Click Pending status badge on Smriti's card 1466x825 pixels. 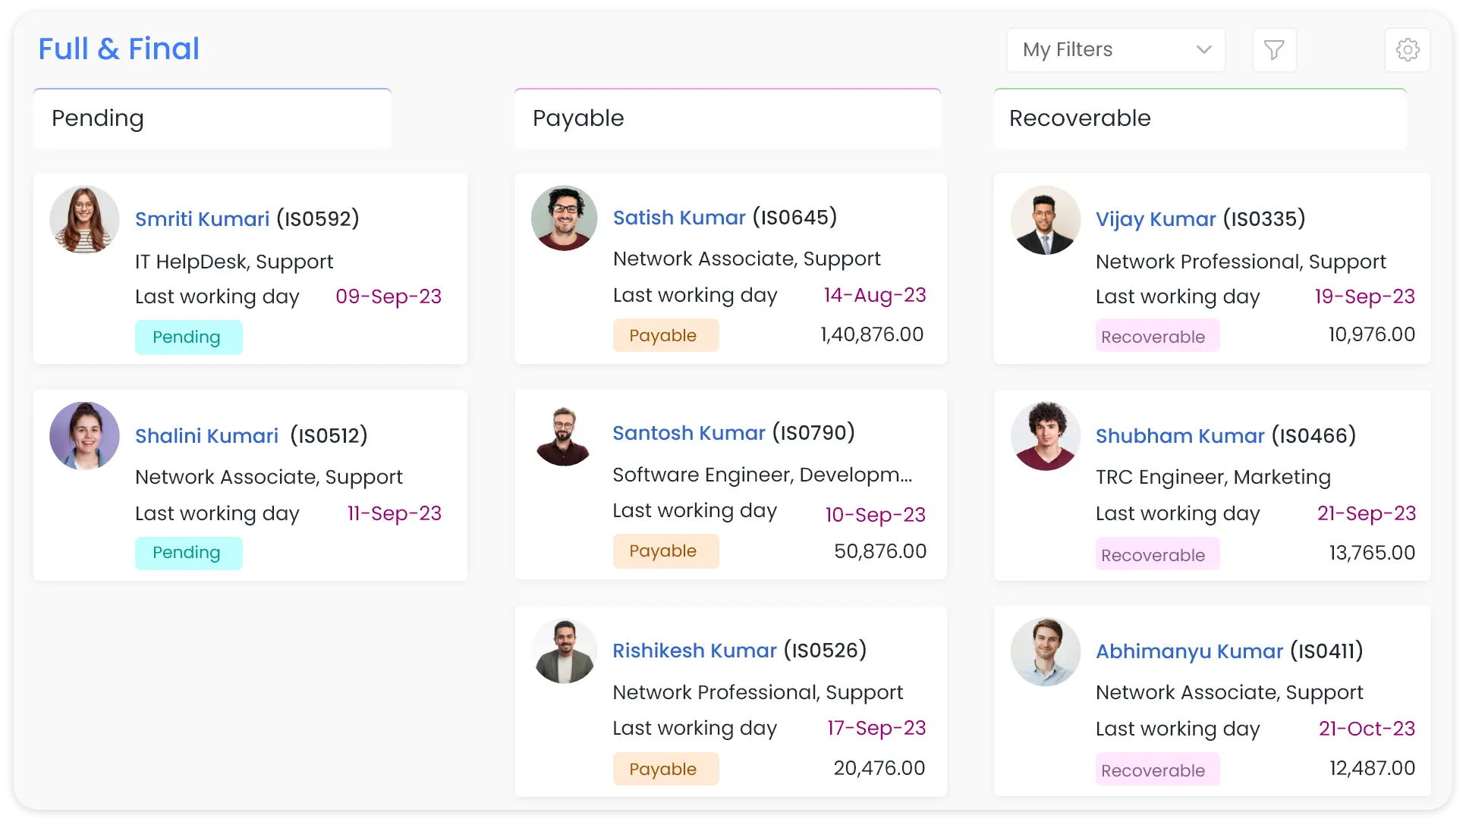[x=188, y=337]
